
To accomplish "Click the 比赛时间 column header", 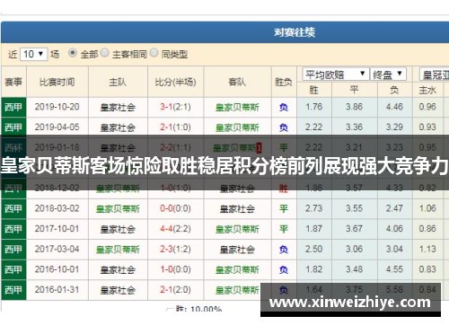I will point(57,82).
